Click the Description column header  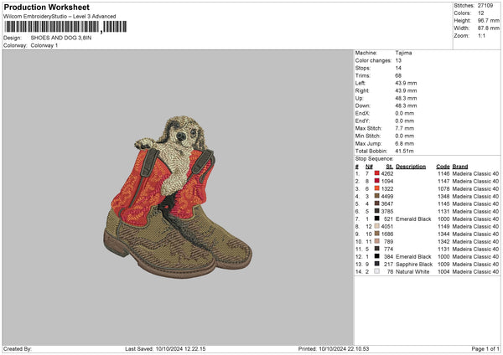click(x=411, y=166)
